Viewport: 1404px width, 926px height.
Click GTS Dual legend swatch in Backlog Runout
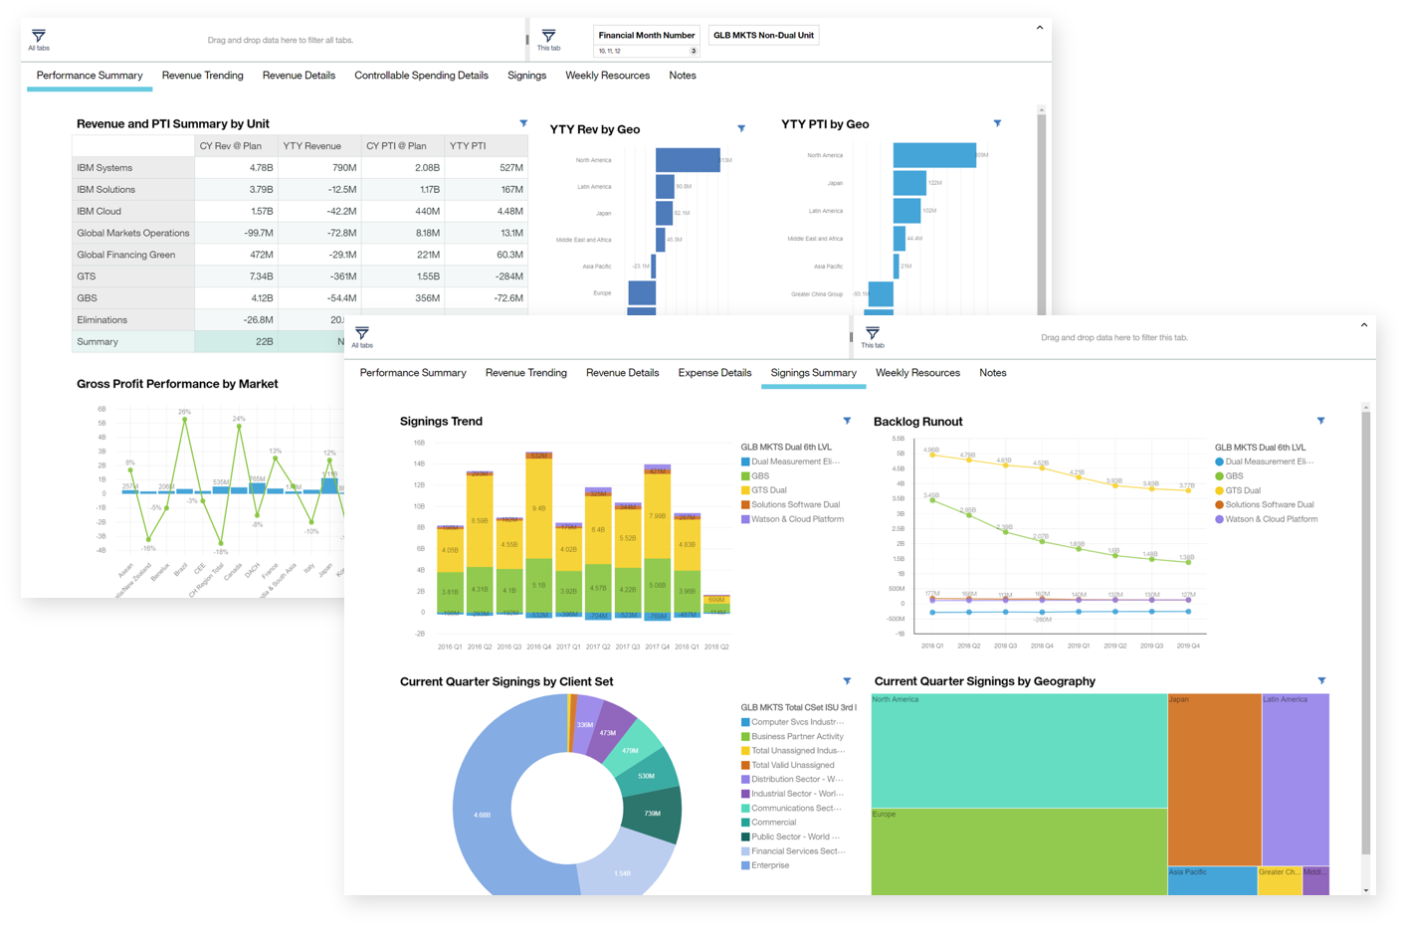coord(1219,490)
